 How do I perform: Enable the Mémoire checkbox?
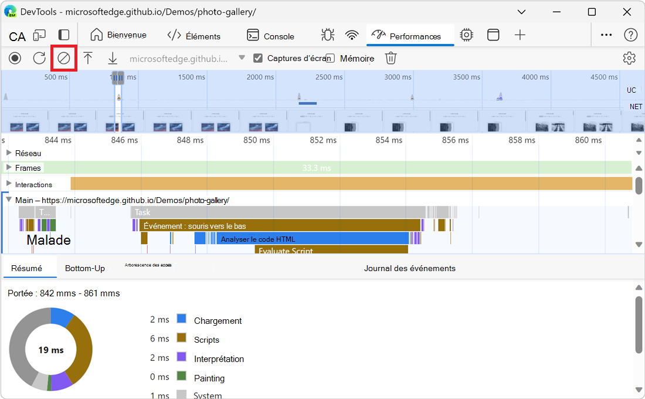pyautogui.click(x=330, y=59)
